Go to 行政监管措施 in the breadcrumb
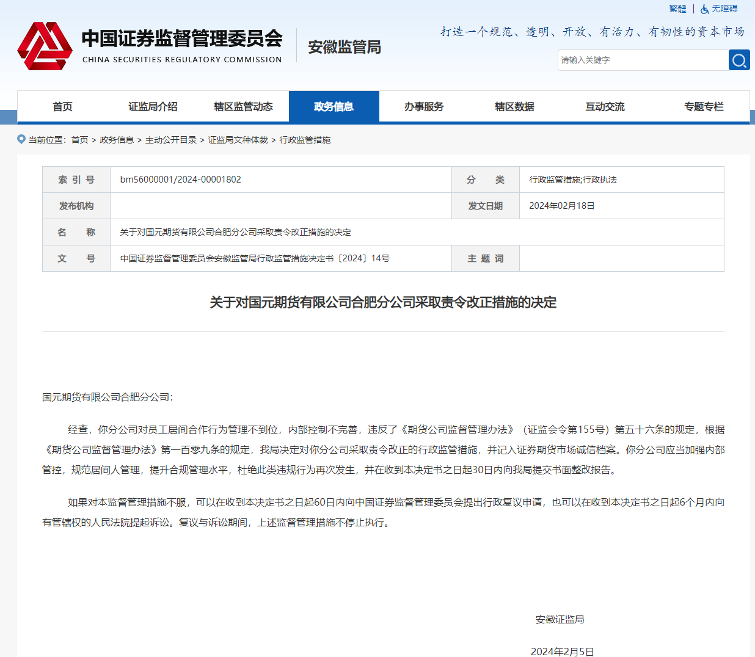Viewport: 755px width, 657px height. pyautogui.click(x=305, y=140)
